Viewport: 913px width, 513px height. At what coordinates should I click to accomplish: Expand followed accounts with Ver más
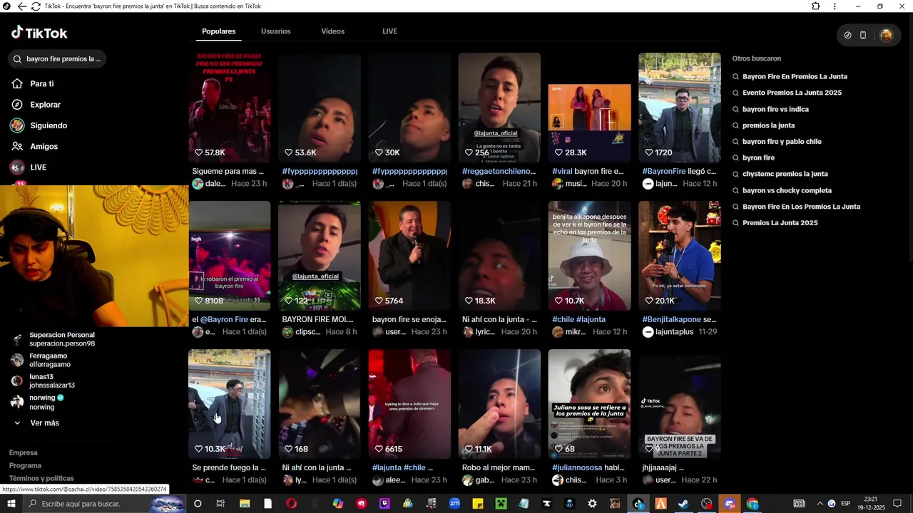click(x=44, y=423)
